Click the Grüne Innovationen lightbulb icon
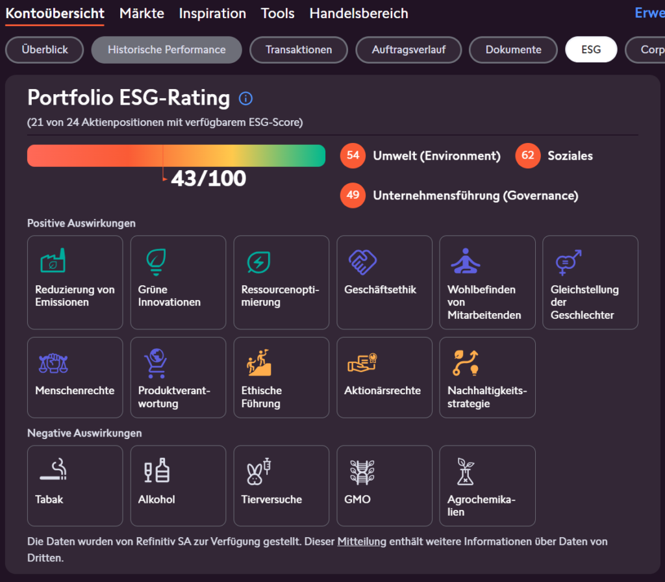 point(156,262)
